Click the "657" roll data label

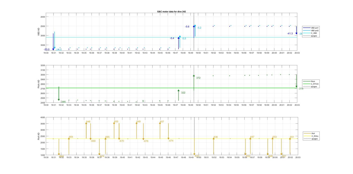pos(162,122)
